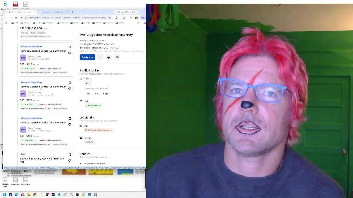The width and height of the screenshot is (353, 198).
Task: Star this page in the address bar
Action: point(109,18)
